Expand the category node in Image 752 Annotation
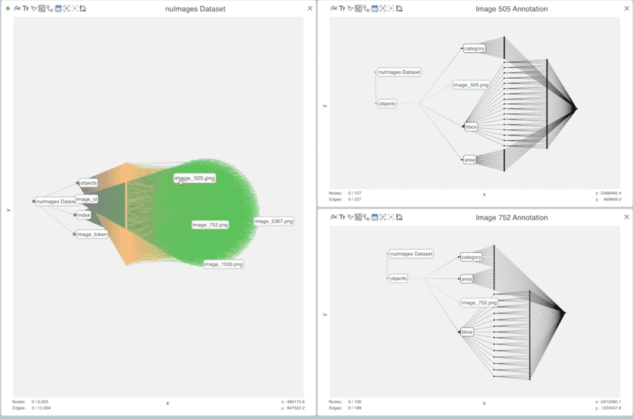This screenshot has height=419, width=633. (x=471, y=257)
